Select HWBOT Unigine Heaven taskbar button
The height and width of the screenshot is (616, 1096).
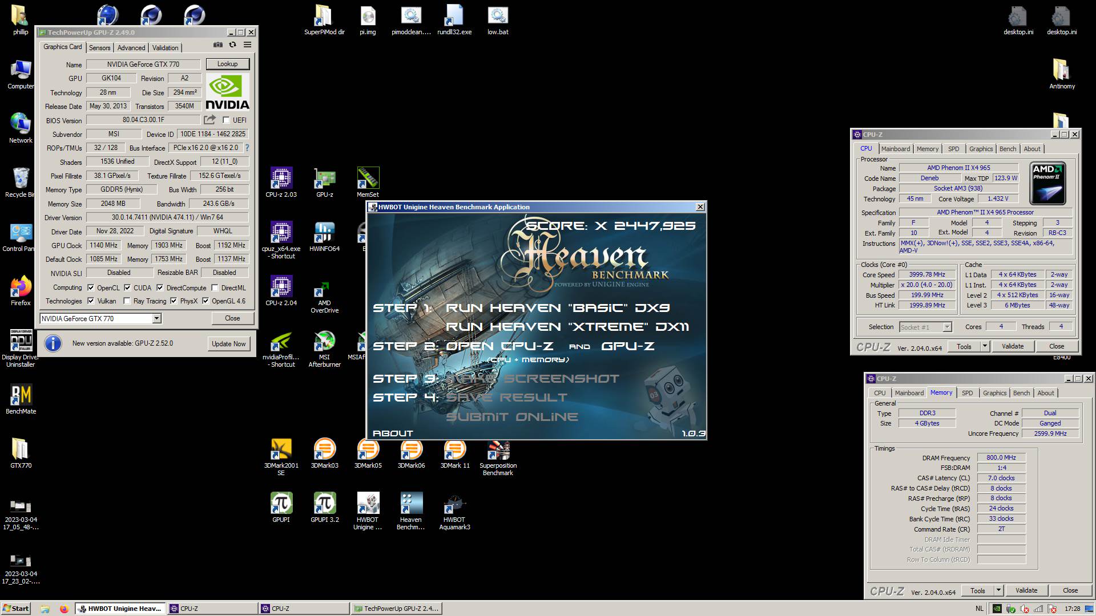point(121,609)
